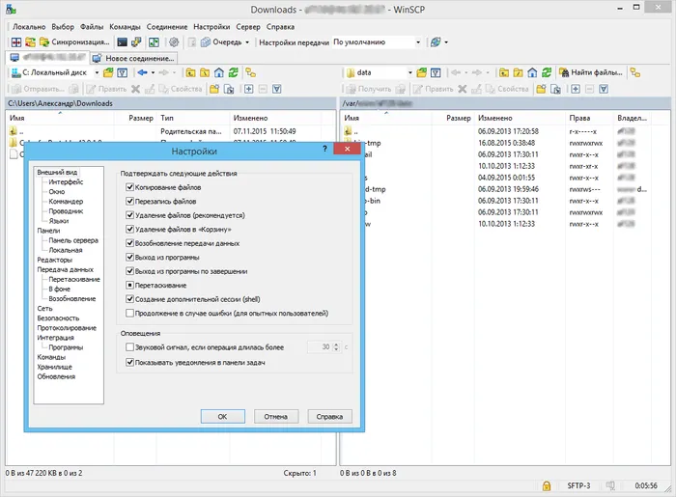Enable Звуковой сигнал notification checkbox
This screenshot has height=497, width=676.
point(129,347)
